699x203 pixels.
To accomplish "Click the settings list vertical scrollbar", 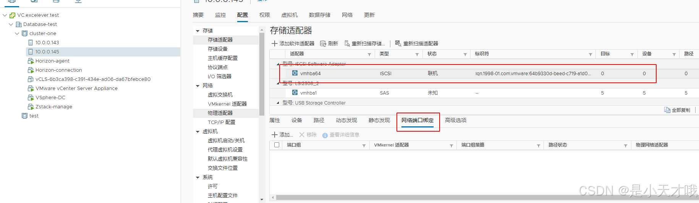I will coord(262,74).
